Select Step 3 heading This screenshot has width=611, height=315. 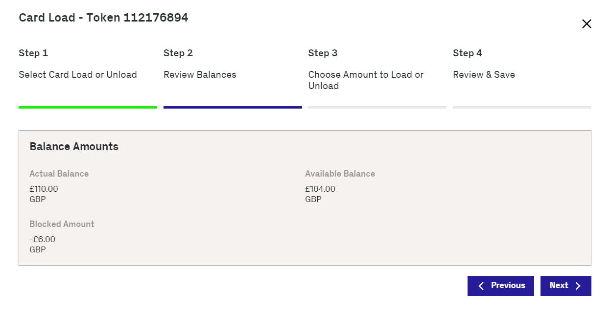pyautogui.click(x=323, y=53)
